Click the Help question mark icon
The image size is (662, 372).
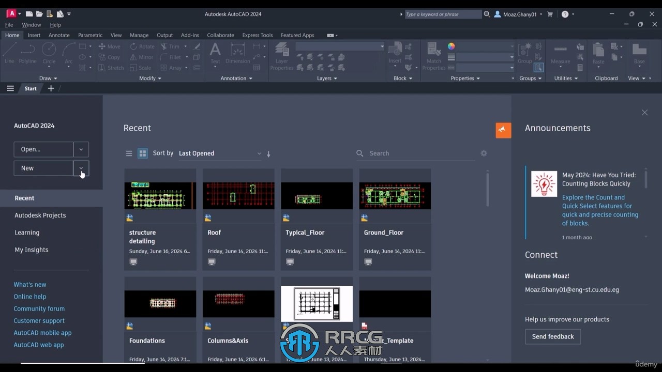565,14
